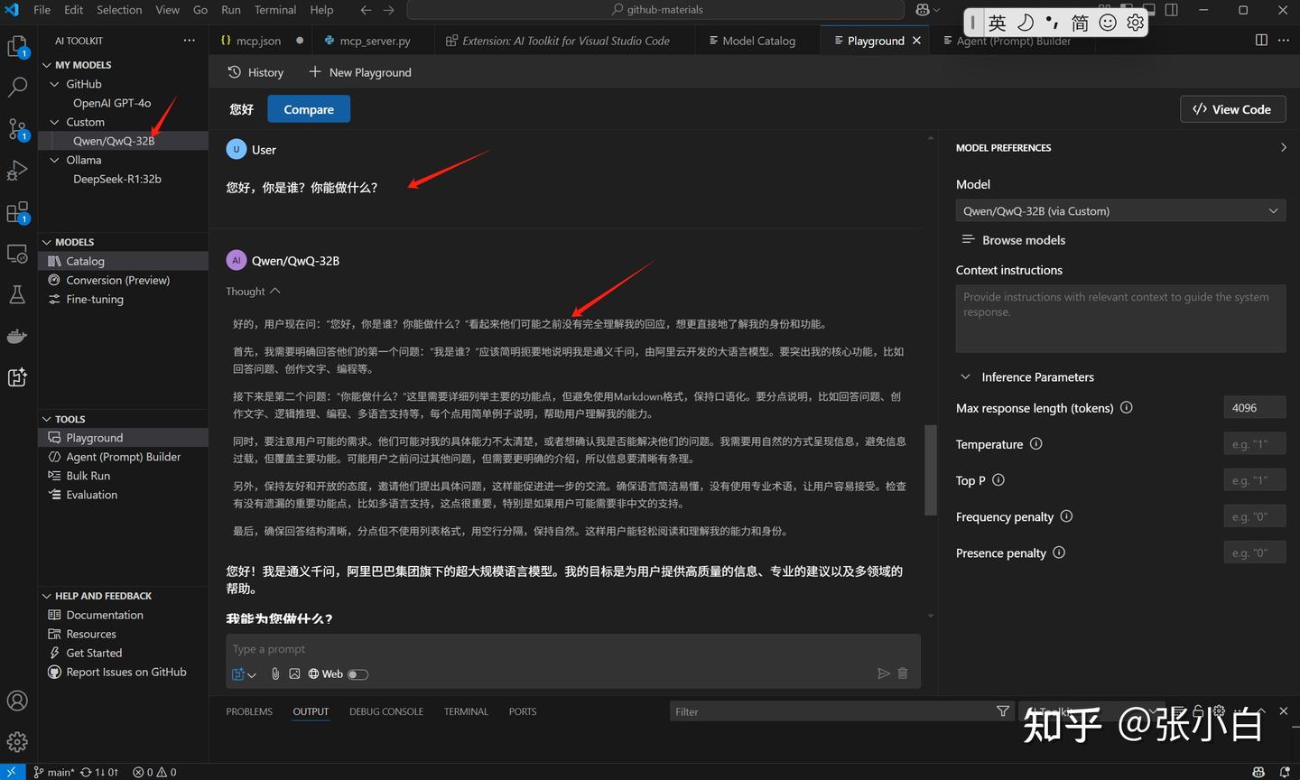
Task: Open the prompt tools dropdown in input box
Action: pos(244,673)
